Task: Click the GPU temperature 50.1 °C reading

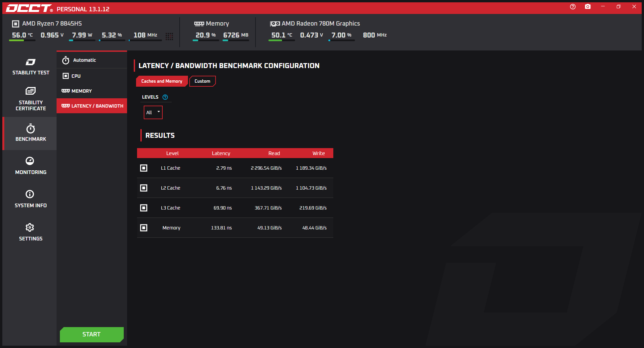Action: click(x=282, y=35)
